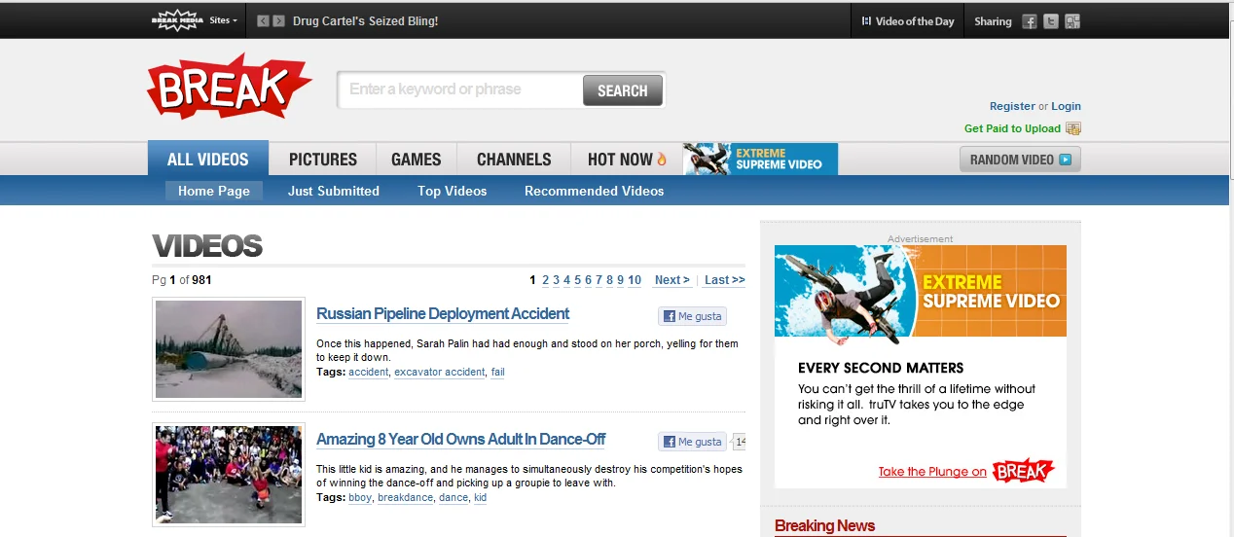1234x537 pixels.
Task: Click the third sharing icon in top bar
Action: [1072, 21]
